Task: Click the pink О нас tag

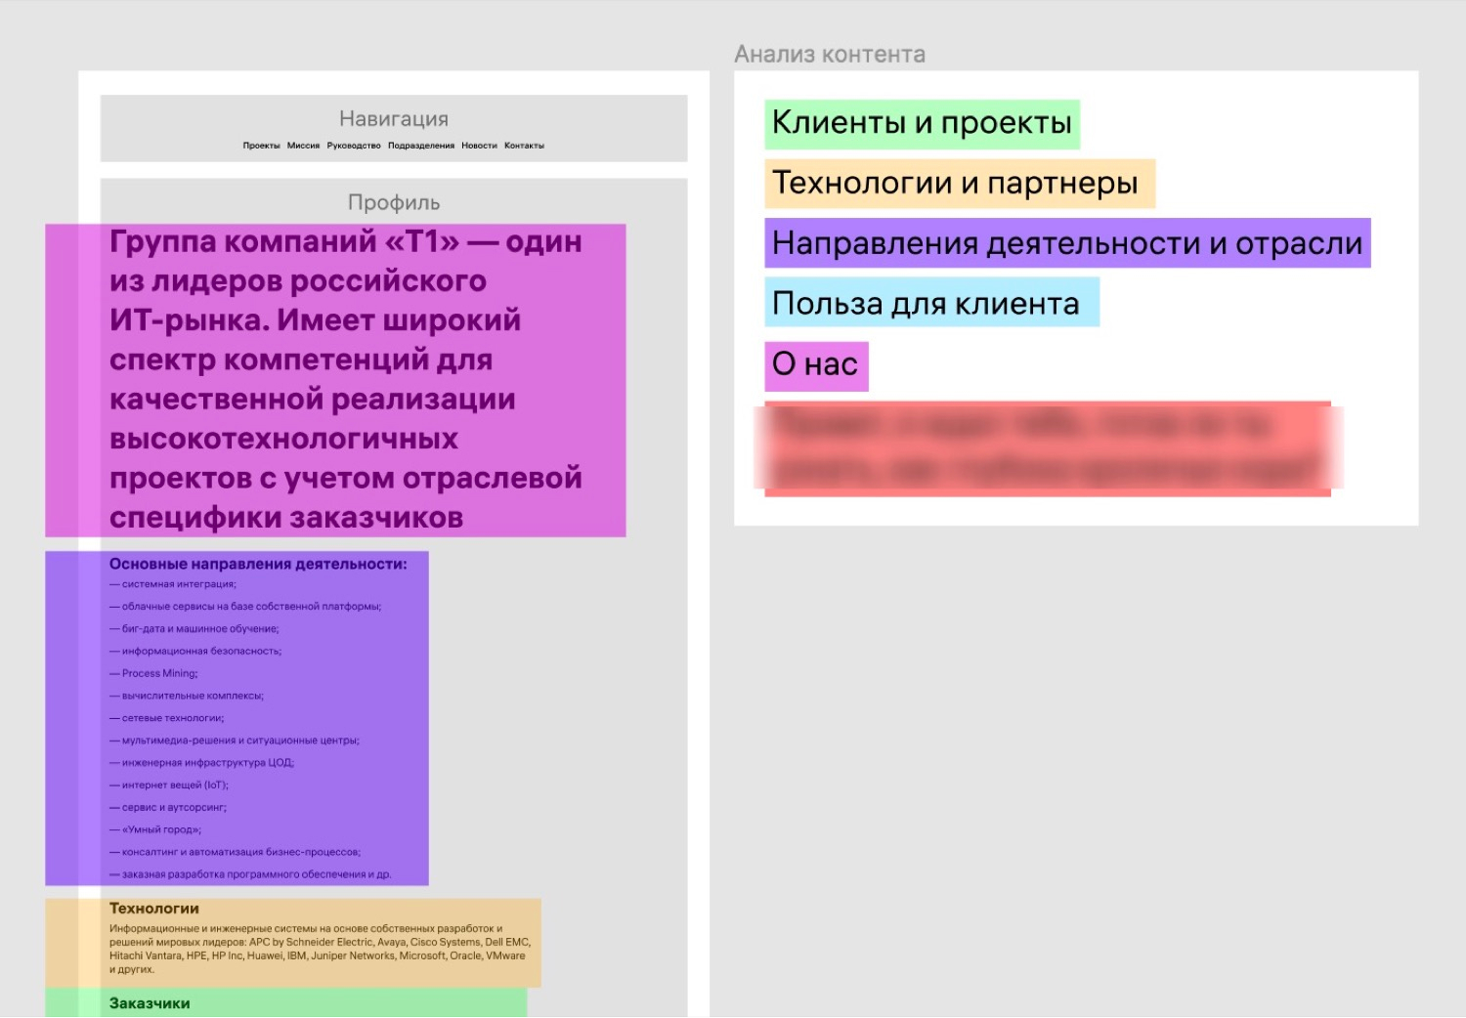Action: click(x=816, y=365)
